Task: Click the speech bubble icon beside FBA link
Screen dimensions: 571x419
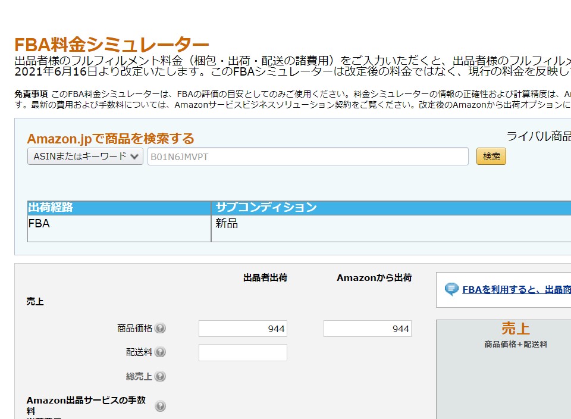Action: pyautogui.click(x=451, y=289)
